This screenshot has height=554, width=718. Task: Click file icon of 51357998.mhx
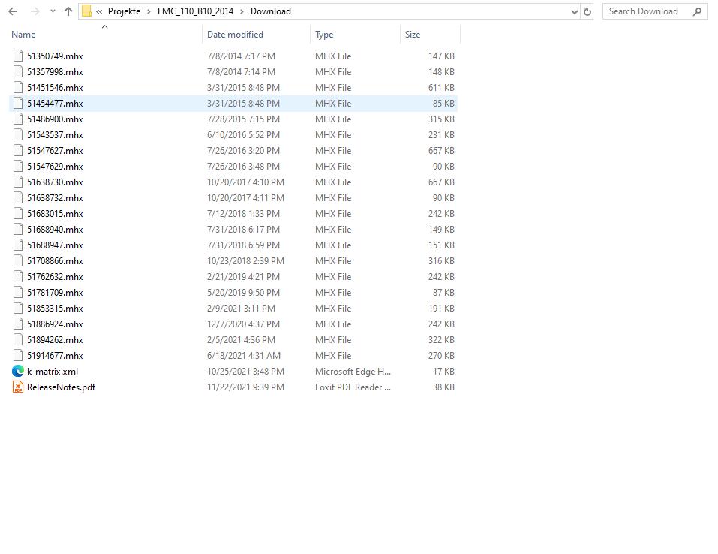(x=18, y=71)
